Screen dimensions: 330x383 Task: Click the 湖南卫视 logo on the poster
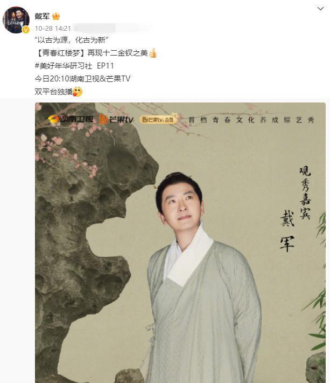pos(71,119)
